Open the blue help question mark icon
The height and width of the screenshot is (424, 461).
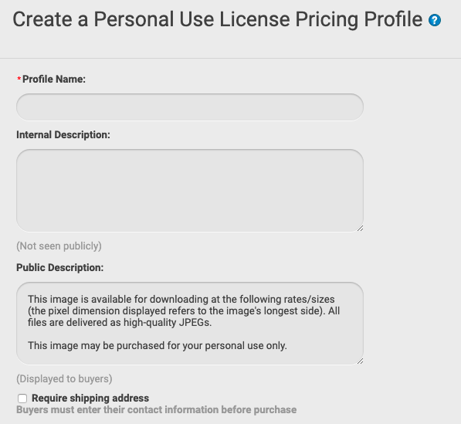click(x=434, y=20)
